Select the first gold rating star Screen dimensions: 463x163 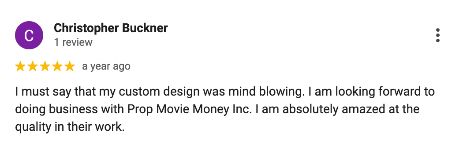pyautogui.click(x=20, y=67)
